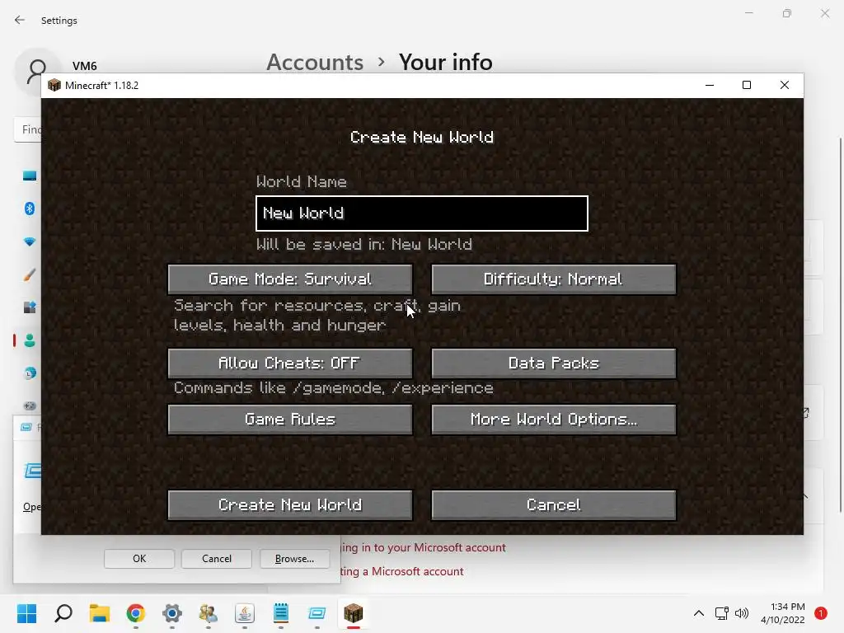Change the Difficulty: Normal setting
Screen dimensions: 844x633
[x=553, y=279]
